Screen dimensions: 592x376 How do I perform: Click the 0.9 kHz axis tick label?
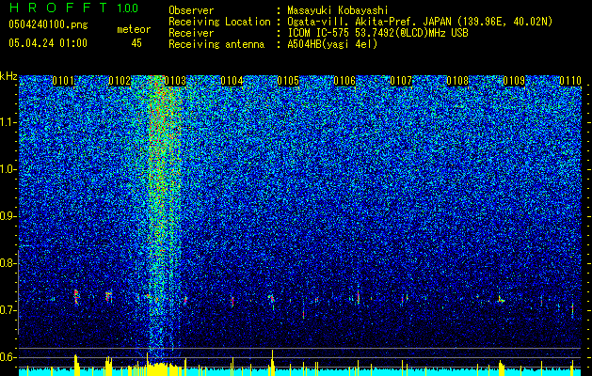(8, 216)
